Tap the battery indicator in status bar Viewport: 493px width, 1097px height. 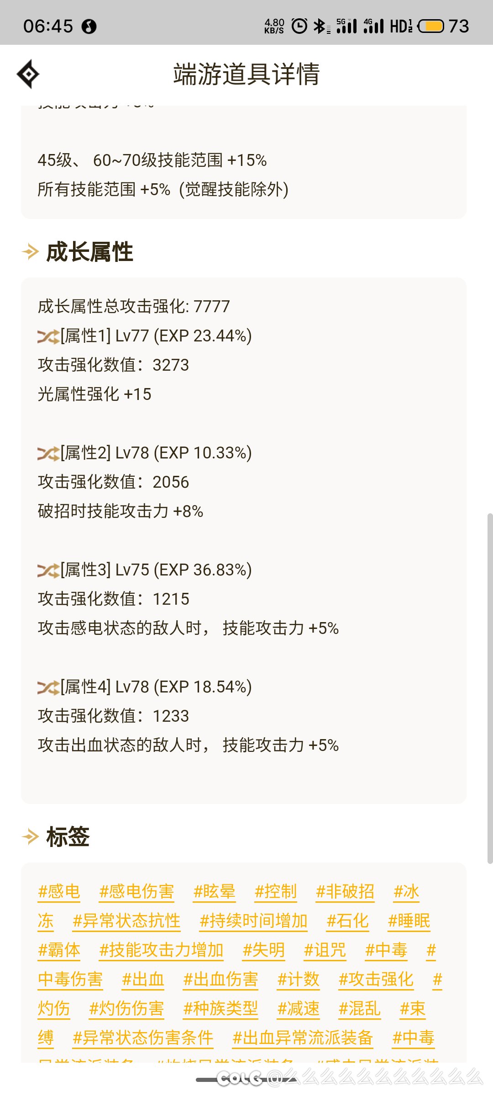[x=430, y=27]
